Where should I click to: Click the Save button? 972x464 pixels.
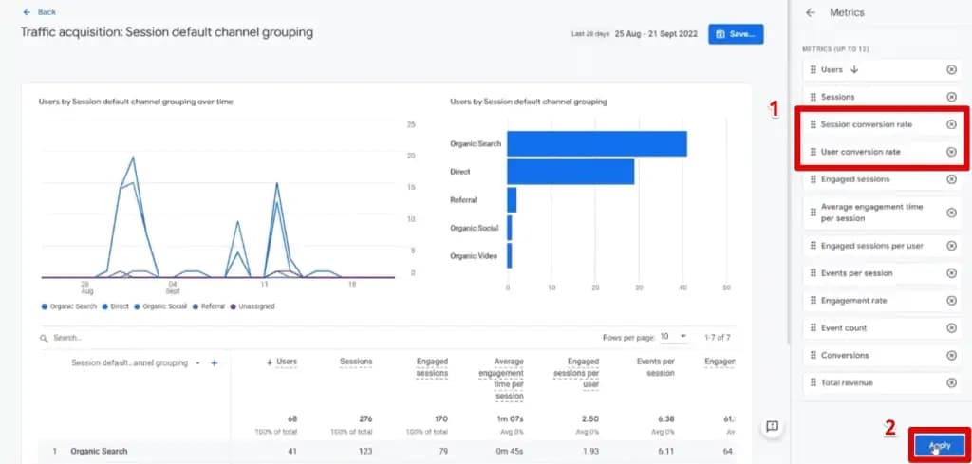[x=736, y=34]
